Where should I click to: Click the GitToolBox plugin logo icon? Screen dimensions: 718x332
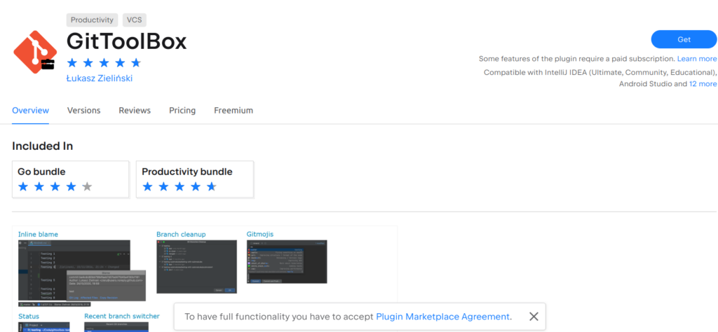[x=35, y=52]
